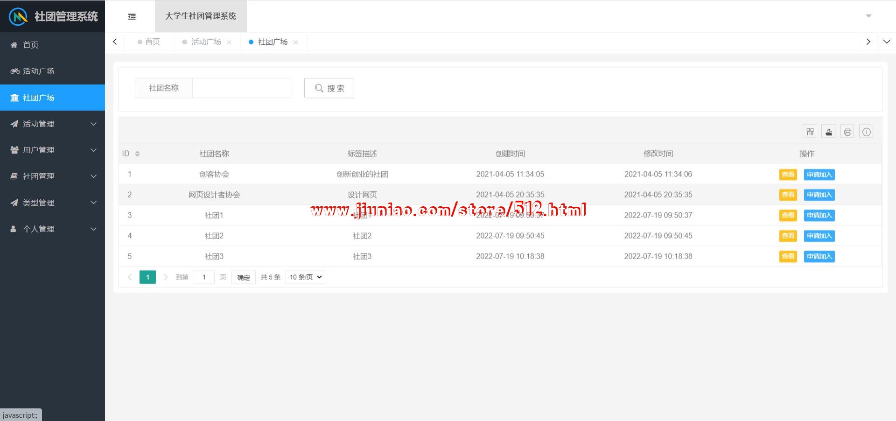Click the 创新创业的社团 description cell
The image size is (896, 421).
[x=362, y=174]
